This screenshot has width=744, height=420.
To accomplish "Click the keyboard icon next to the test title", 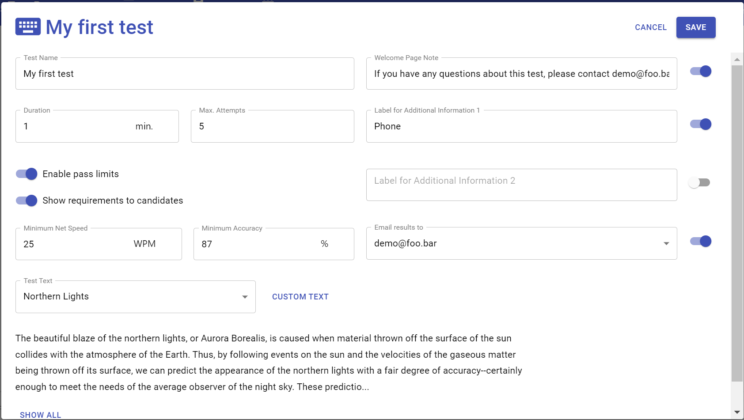I will coord(27,27).
